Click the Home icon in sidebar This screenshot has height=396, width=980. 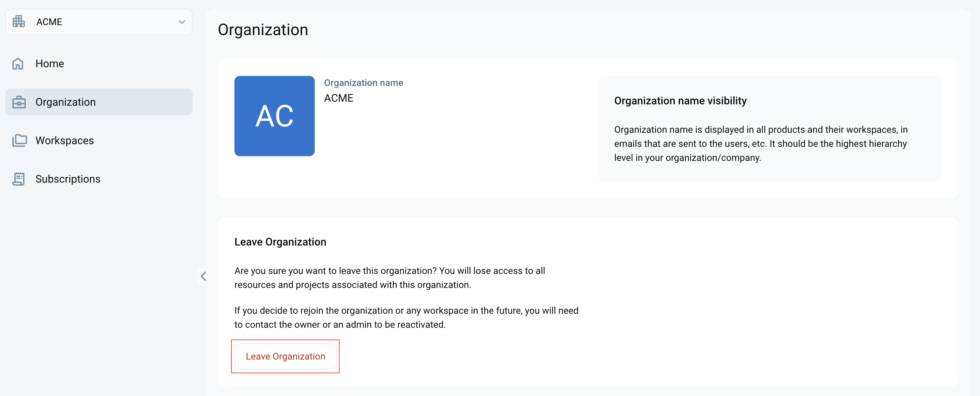coord(18,64)
